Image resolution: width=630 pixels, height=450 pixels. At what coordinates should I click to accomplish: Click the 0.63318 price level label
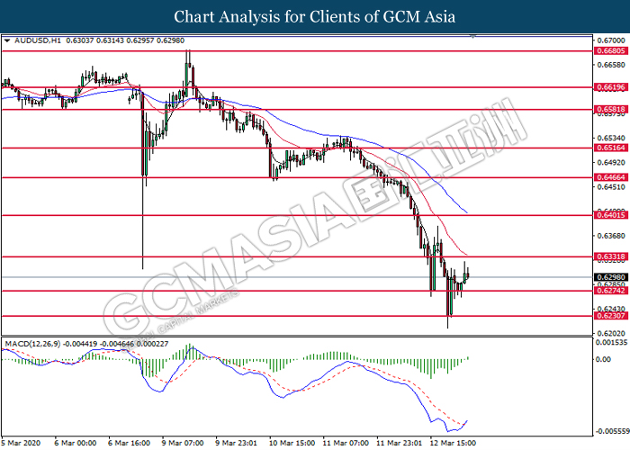click(x=611, y=256)
